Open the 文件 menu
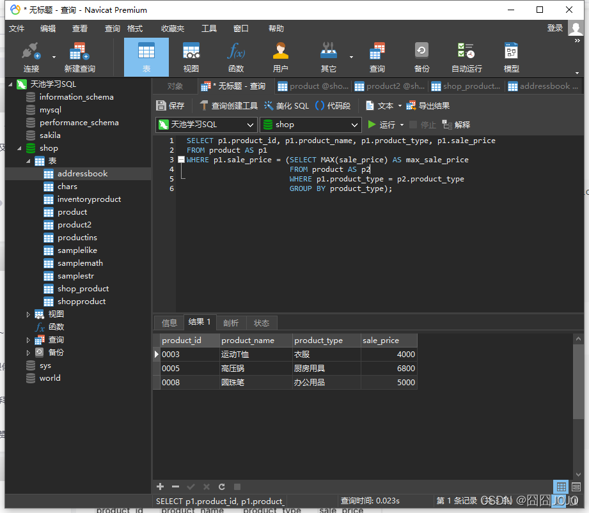The height and width of the screenshot is (513, 589). (x=17, y=29)
